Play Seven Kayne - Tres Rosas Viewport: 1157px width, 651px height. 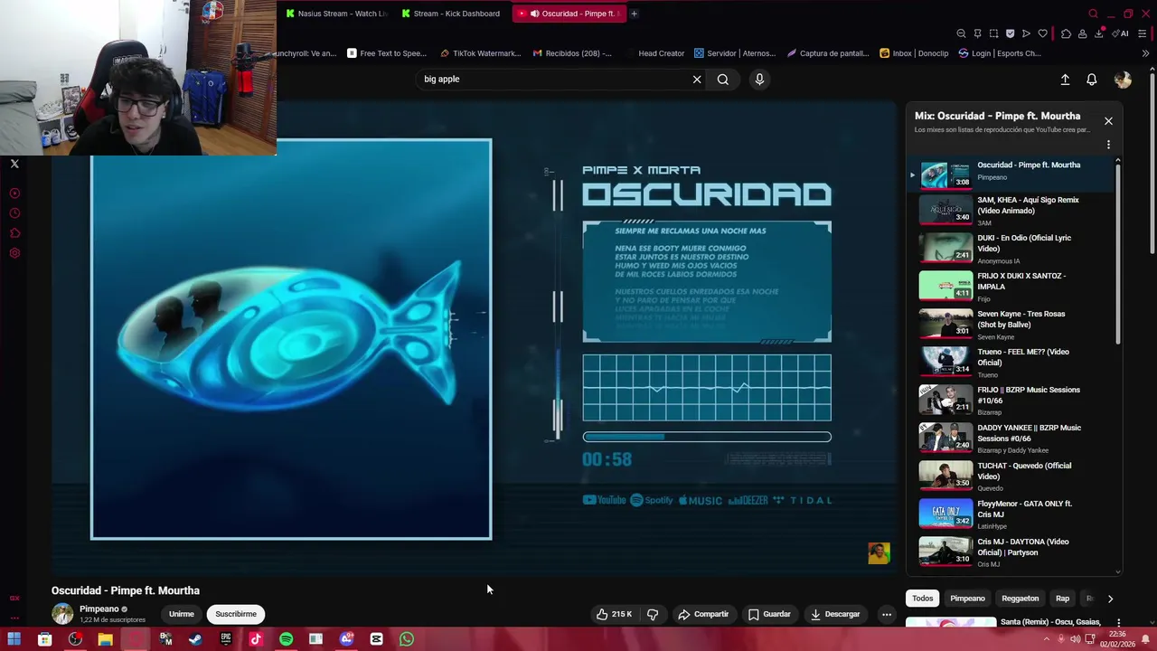(1011, 325)
